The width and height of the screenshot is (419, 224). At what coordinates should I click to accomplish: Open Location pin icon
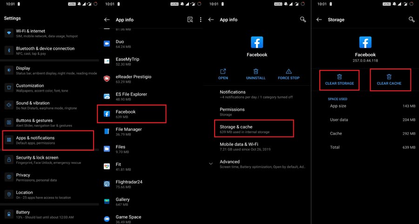9,195
